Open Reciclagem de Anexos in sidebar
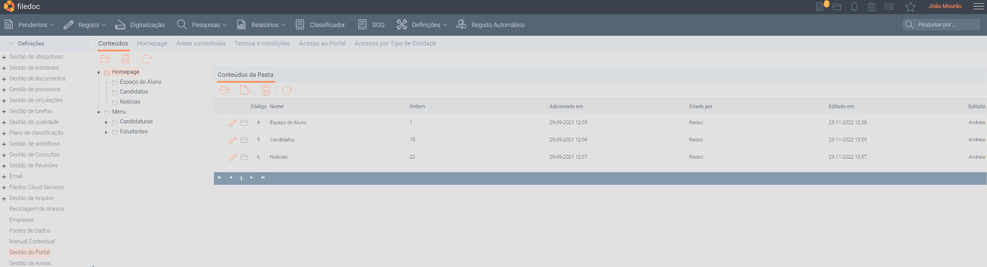 [x=37, y=209]
